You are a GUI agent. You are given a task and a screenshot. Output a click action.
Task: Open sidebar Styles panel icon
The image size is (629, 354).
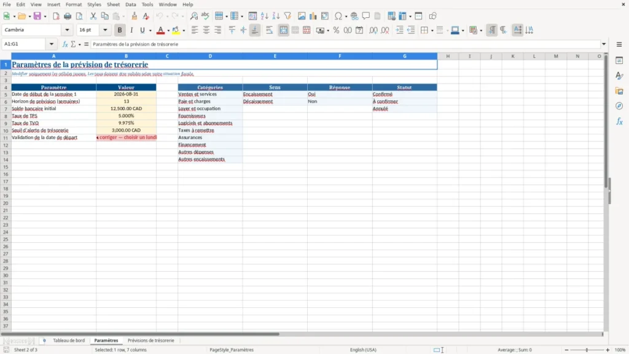[x=619, y=76]
